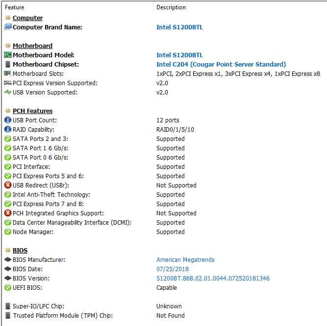Click the green check beside PCI Interface
327x326 pixels.
click(x=8, y=166)
